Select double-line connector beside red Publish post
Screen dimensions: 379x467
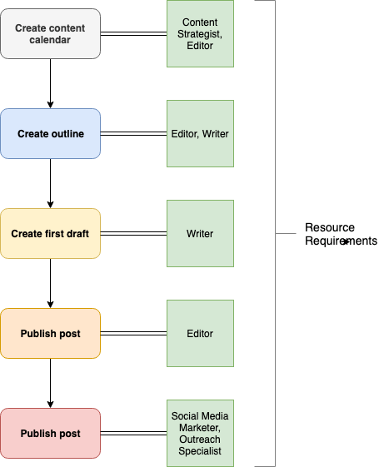pos(134,434)
